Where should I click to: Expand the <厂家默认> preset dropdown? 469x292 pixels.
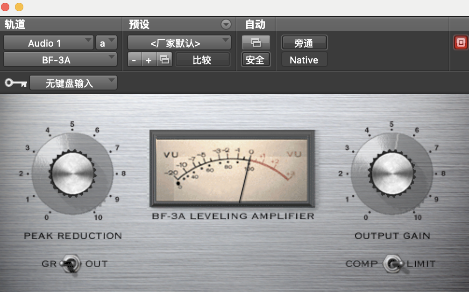[179, 43]
